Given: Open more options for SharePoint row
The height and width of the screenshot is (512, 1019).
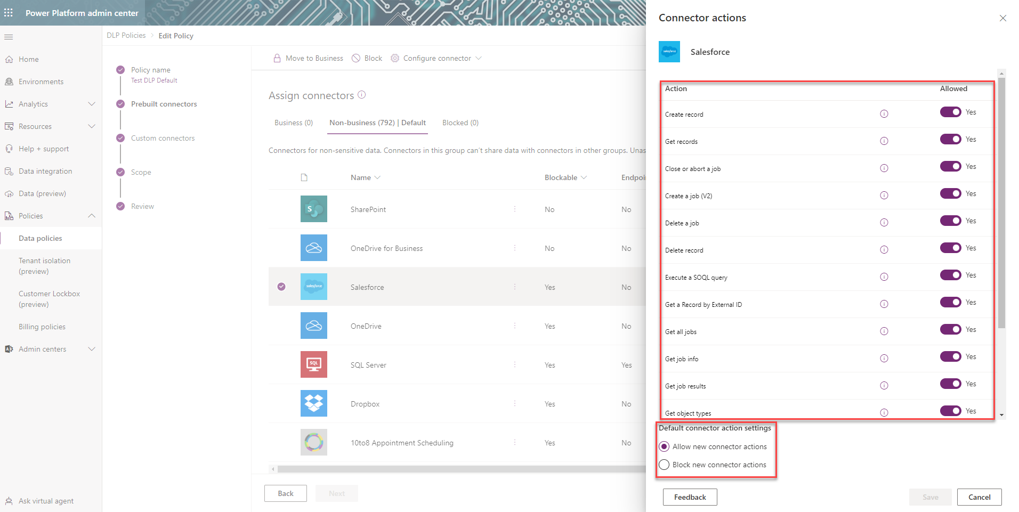Looking at the screenshot, I should pos(515,209).
